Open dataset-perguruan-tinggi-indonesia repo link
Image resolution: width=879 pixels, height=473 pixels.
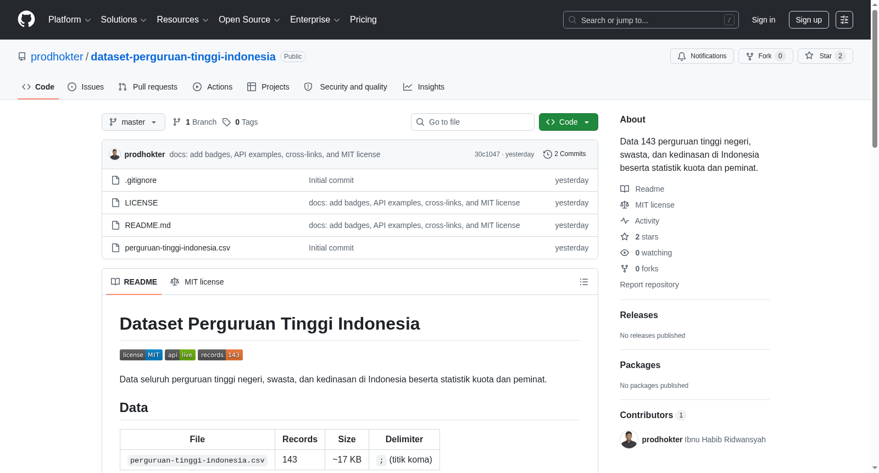183,57
